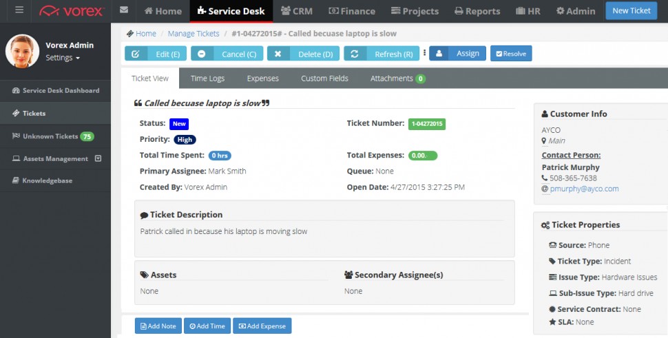Open Unknown Tickets in sidebar

click(x=55, y=136)
